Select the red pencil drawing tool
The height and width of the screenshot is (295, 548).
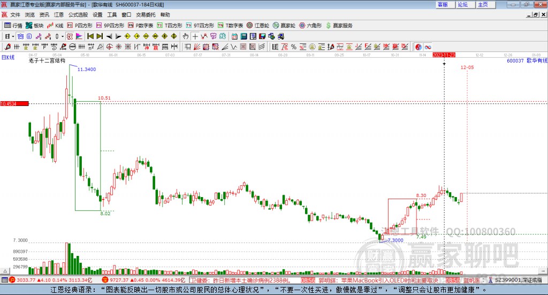point(7,47)
